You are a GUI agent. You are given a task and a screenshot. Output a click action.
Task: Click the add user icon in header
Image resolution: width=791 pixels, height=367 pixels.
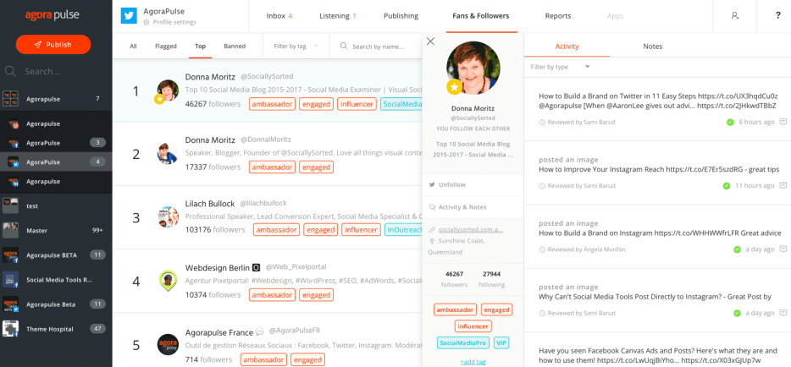[735, 15]
